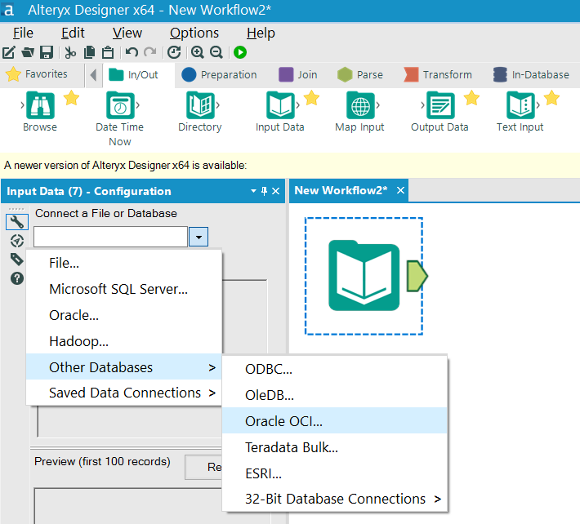Open the Options menu

[x=194, y=33]
